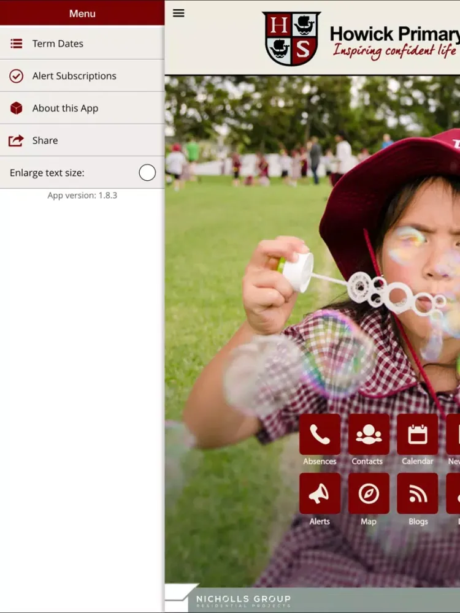
Task: Open the Contacts people icon
Action: pyautogui.click(x=369, y=434)
